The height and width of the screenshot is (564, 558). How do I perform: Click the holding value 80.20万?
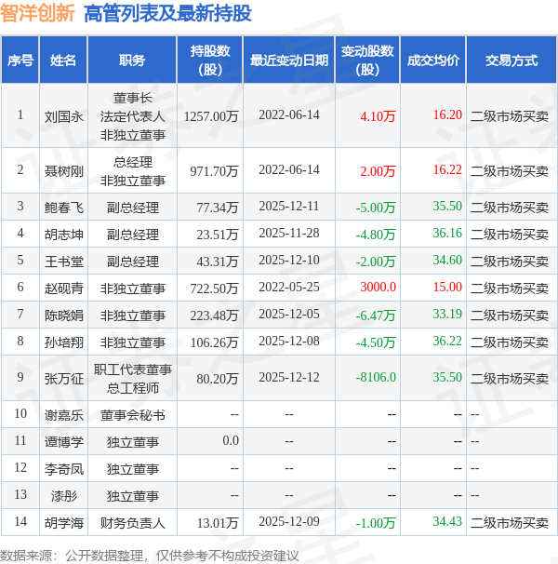(x=218, y=379)
